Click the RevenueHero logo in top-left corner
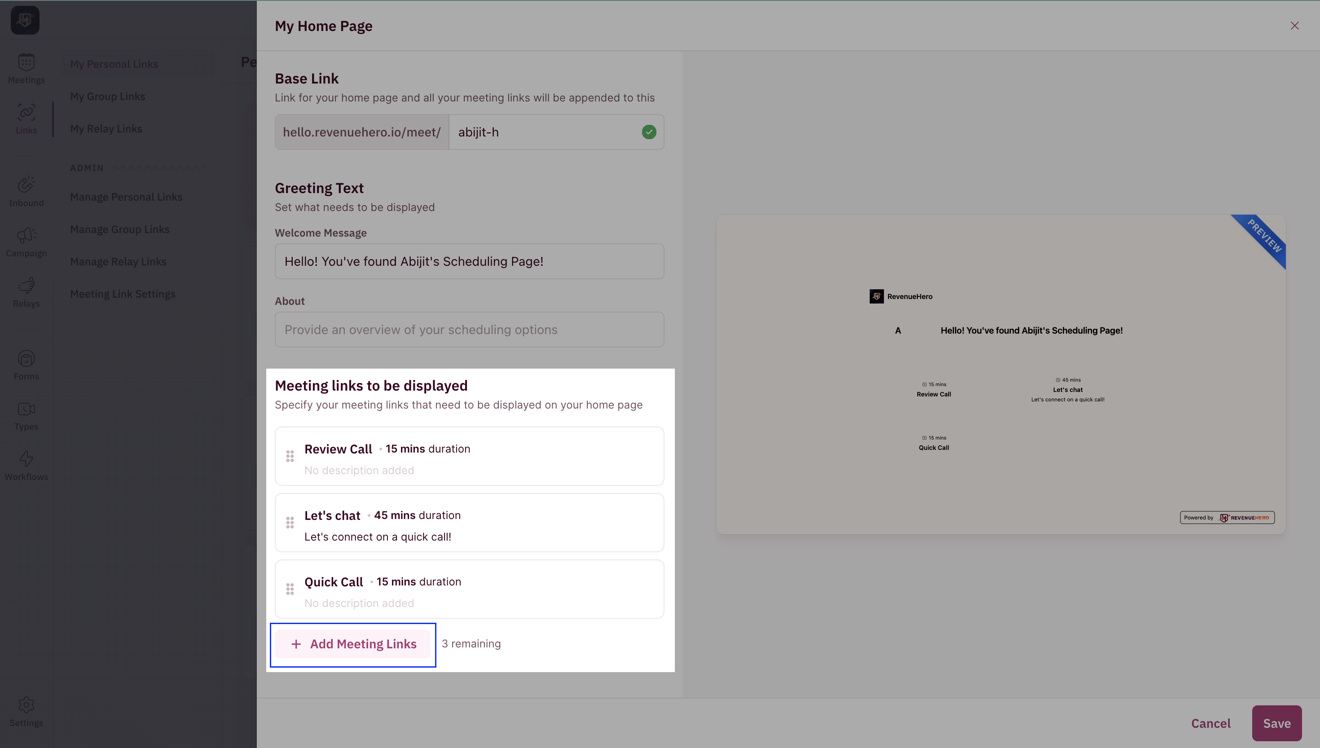The image size is (1320, 748). [x=25, y=20]
